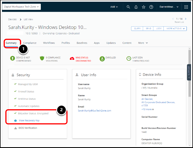This screenshot has height=148, width=193.
Task: Click the View Recovery Key link
Action: pos(29,120)
